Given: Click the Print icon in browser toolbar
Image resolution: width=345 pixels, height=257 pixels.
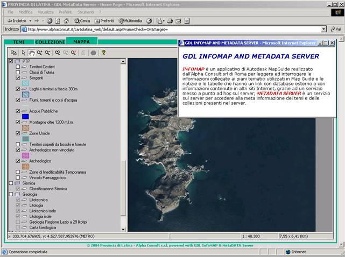Looking at the screenshot, I should pos(170,21).
